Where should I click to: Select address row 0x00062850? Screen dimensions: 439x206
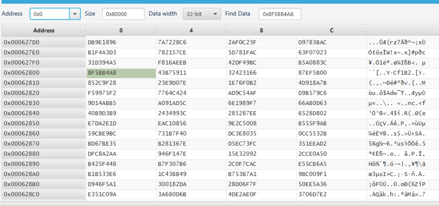[44, 123]
